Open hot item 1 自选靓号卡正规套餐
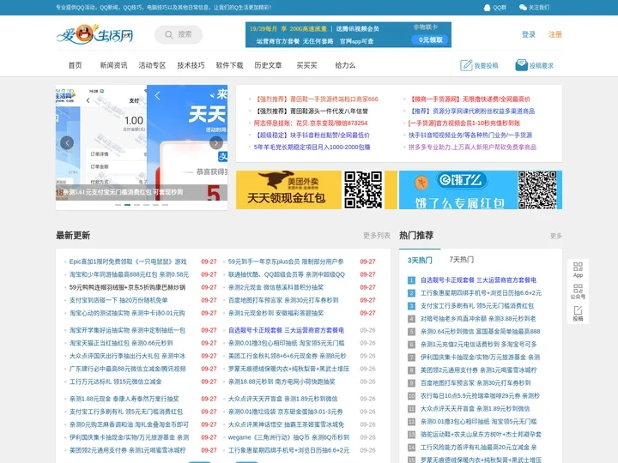618x463 pixels. point(478,280)
